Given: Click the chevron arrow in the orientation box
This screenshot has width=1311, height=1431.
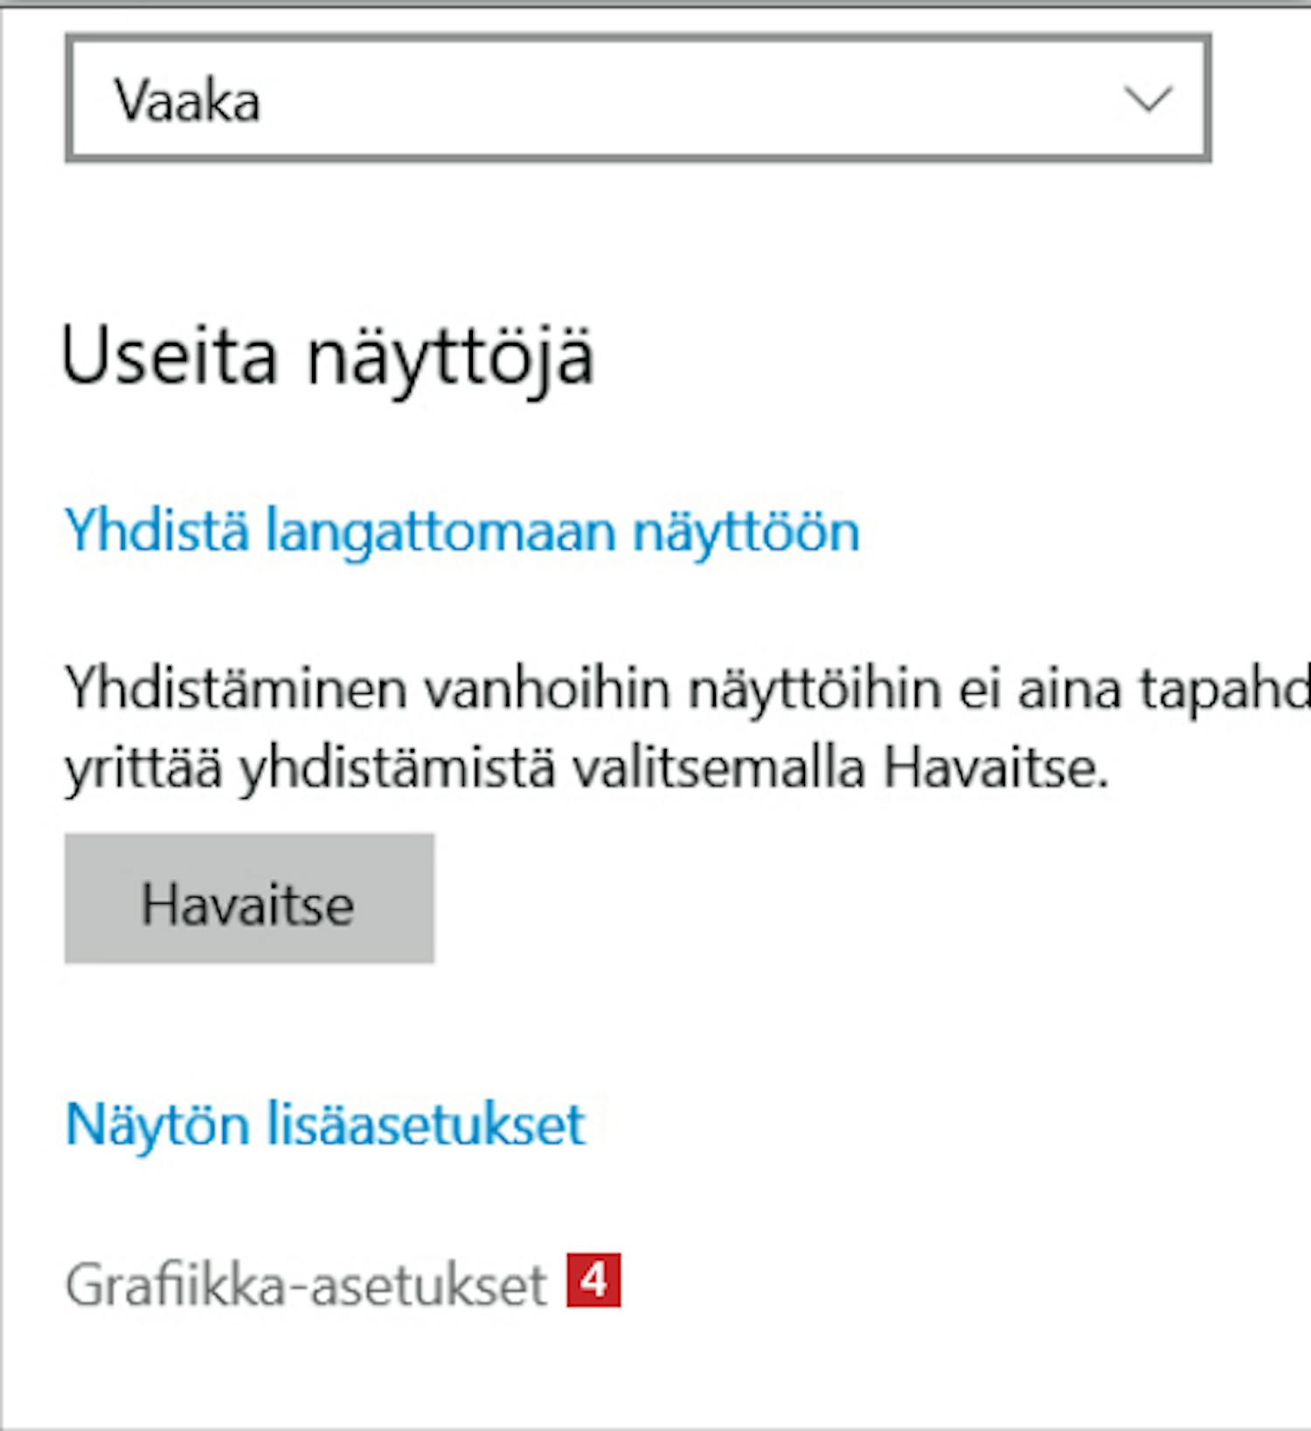Looking at the screenshot, I should [x=1147, y=99].
